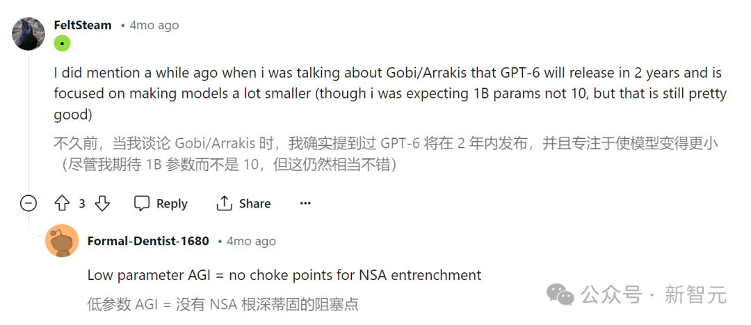This screenshot has width=751, height=325.
Task: Click the 新智元 watermark text
Action: pos(695,295)
